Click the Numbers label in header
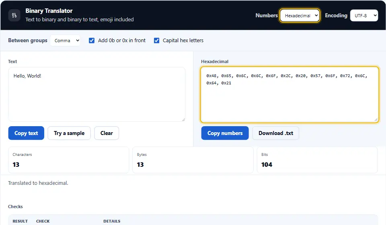This screenshot has height=225, width=386. click(x=267, y=15)
